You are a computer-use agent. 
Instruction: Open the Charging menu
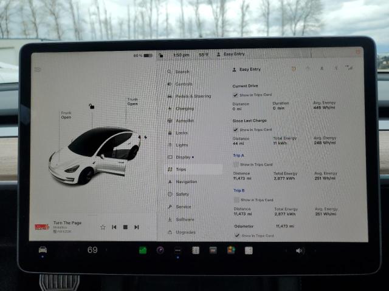pyautogui.click(x=181, y=109)
